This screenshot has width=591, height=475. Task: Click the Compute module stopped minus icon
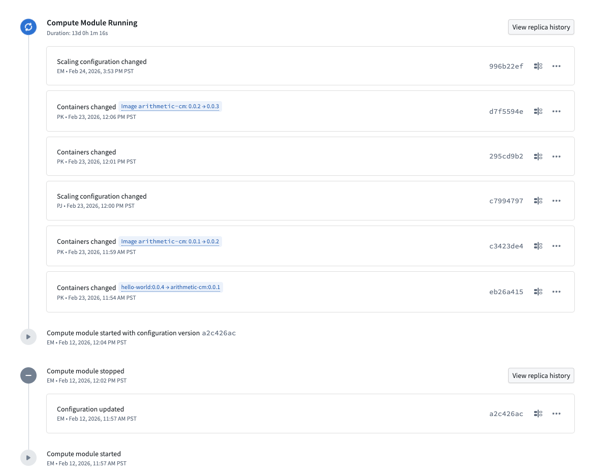28,375
